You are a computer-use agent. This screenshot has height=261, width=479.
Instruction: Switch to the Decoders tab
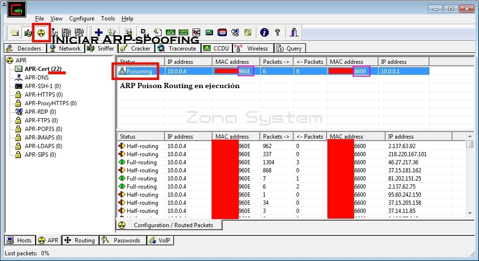point(25,48)
